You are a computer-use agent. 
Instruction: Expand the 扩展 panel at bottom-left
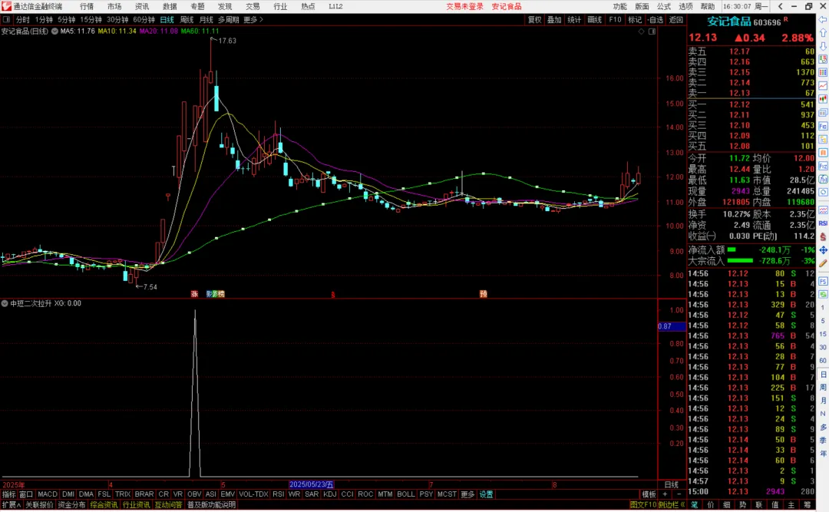coord(12,505)
